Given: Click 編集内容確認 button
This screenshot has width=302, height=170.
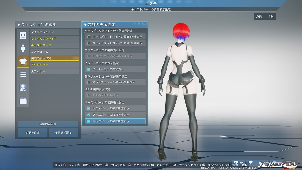Looking at the screenshot, I should (x=48, y=124).
